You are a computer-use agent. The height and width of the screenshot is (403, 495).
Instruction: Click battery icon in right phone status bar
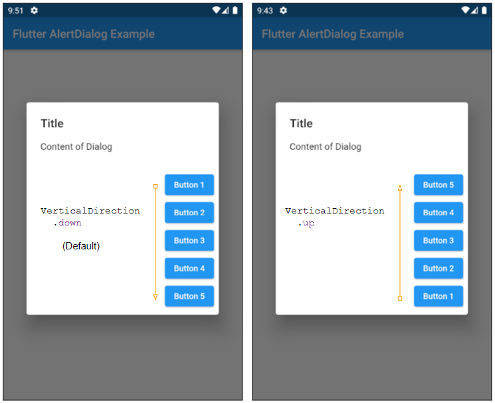pos(484,11)
